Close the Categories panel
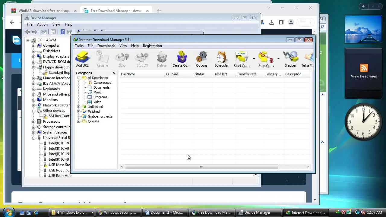 (114, 73)
